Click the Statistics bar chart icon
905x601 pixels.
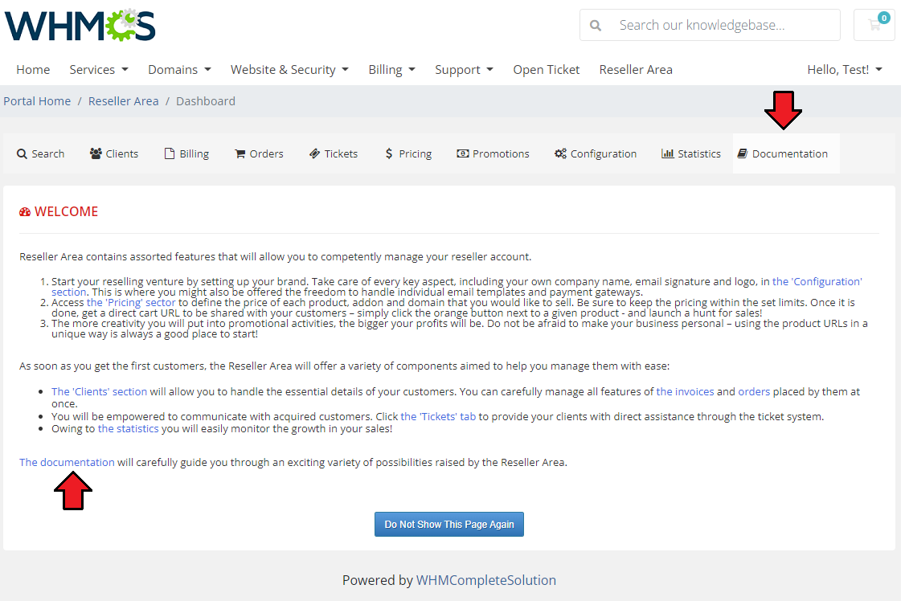pos(668,153)
